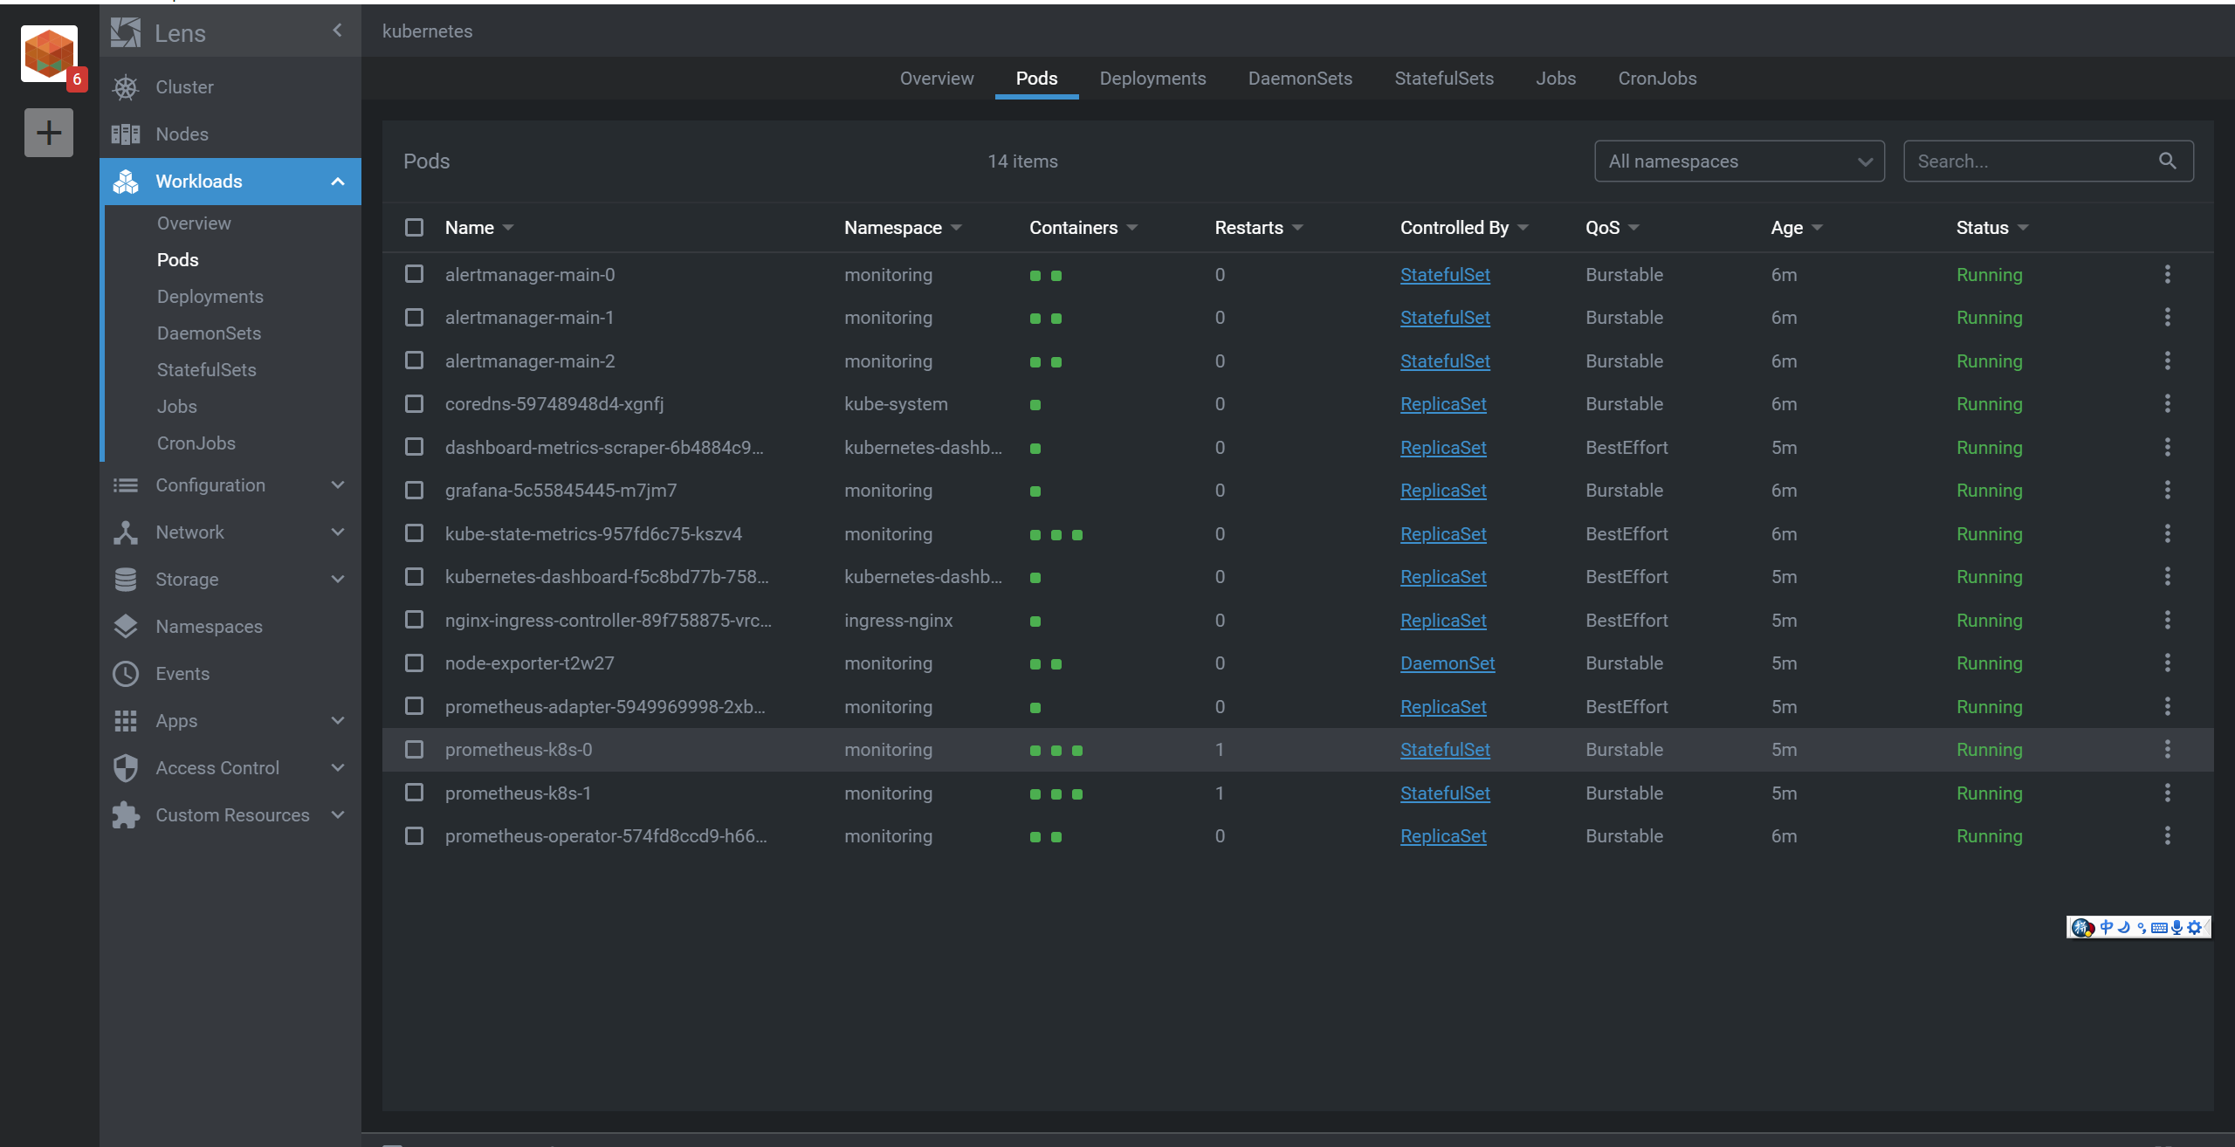The width and height of the screenshot is (2235, 1147).
Task: Click the Events clock icon
Action: pos(126,674)
